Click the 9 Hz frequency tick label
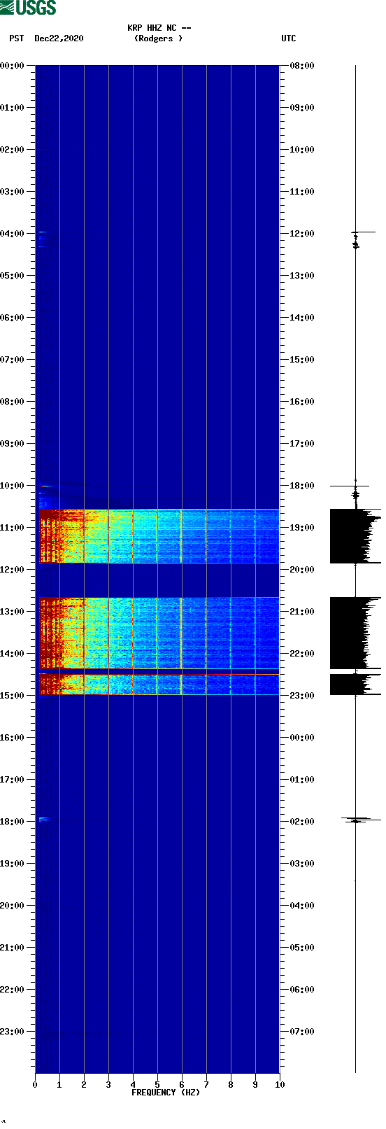 tap(255, 1085)
